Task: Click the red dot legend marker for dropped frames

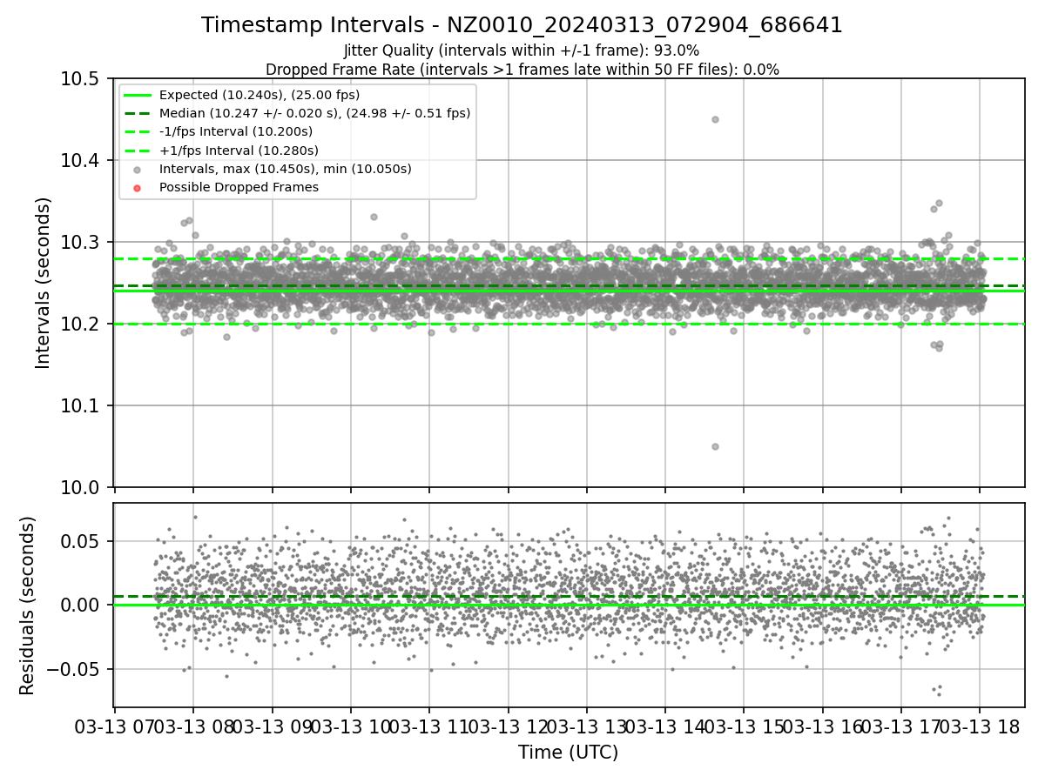Action: coord(137,188)
